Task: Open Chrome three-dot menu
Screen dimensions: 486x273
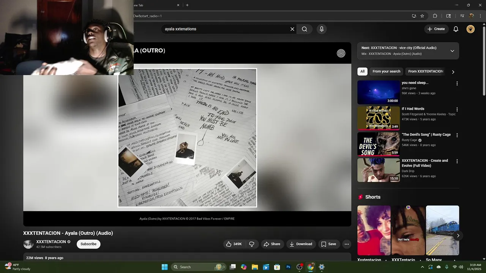Action: [x=480, y=16]
